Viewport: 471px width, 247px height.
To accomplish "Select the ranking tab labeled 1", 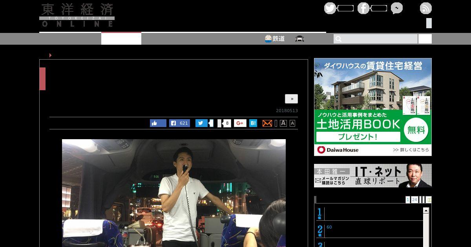I will click(408, 200).
